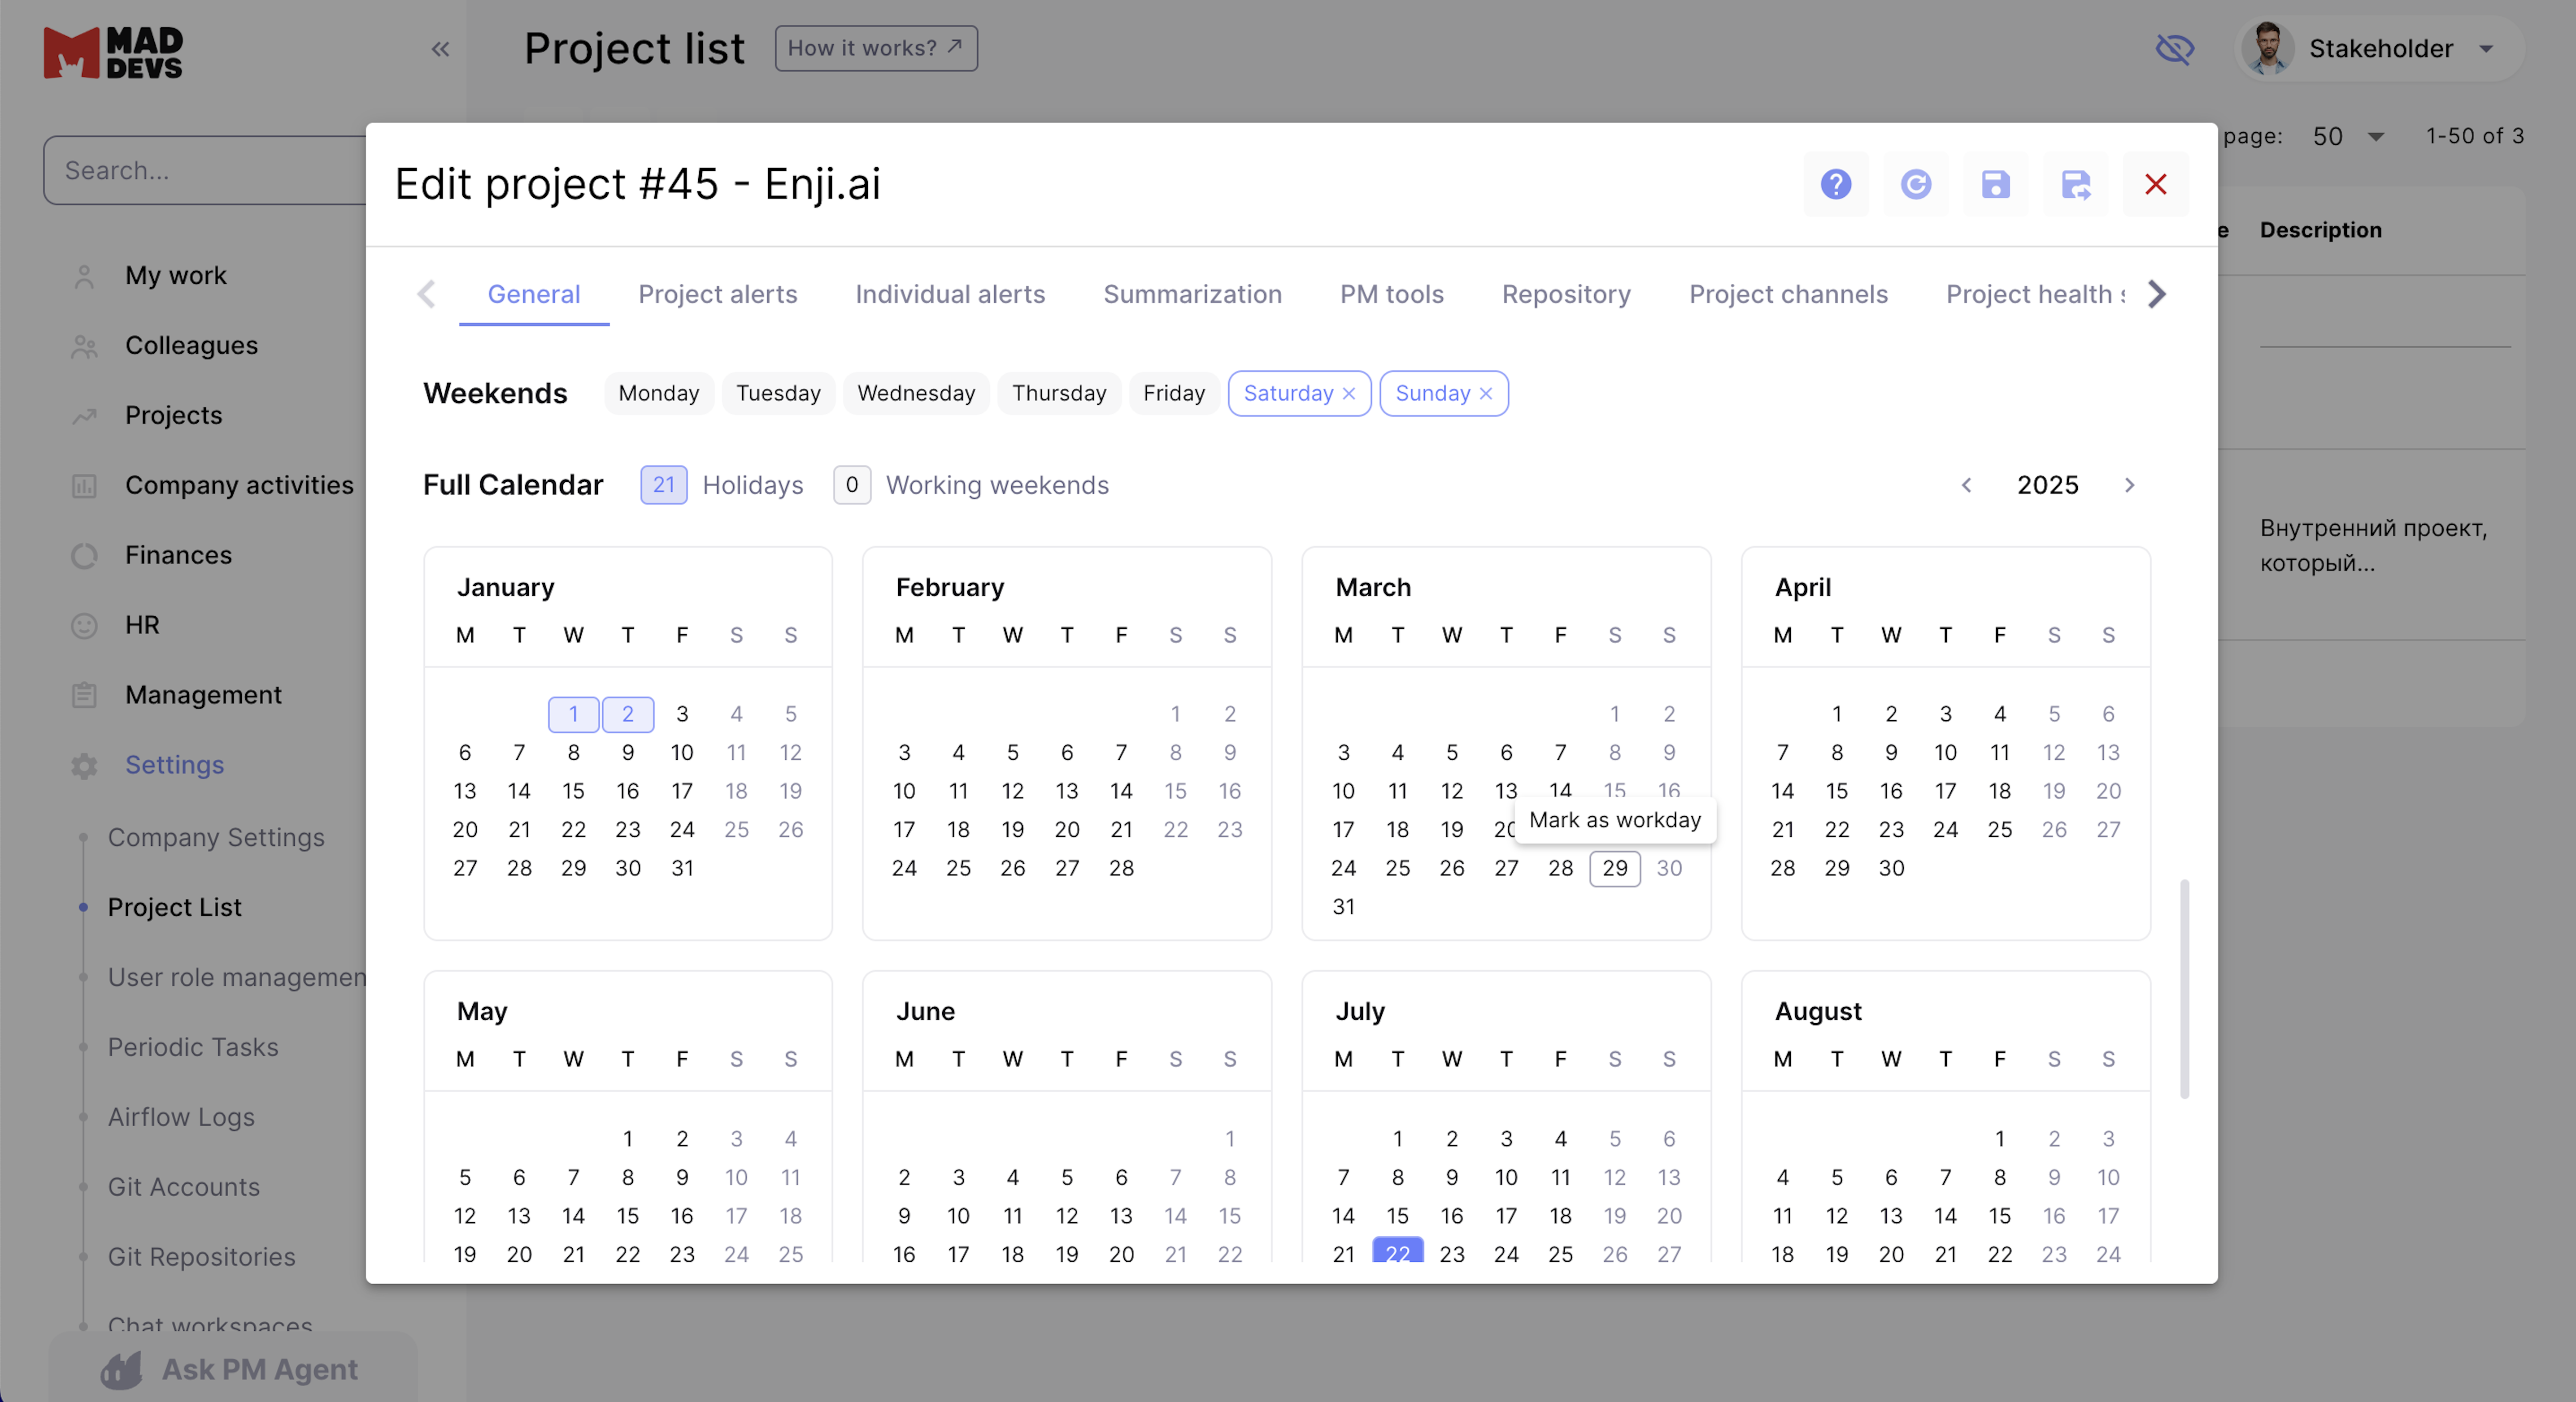
Task: Toggle the crossed-eye visibility icon
Action: (x=2174, y=48)
